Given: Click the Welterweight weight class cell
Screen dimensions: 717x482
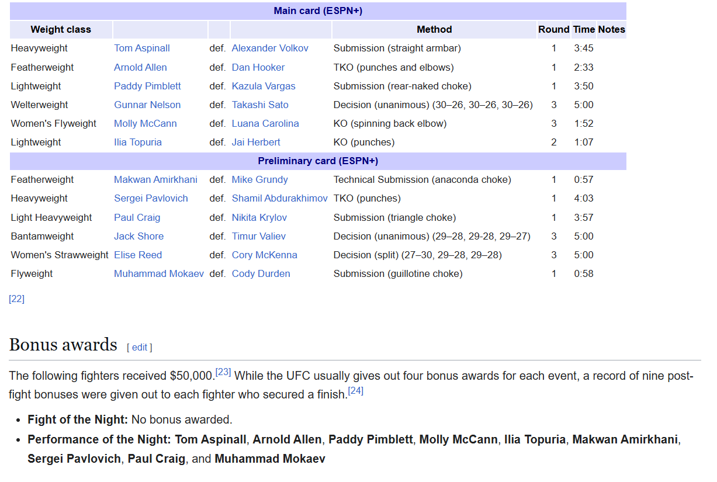Looking at the screenshot, I should (x=39, y=105).
